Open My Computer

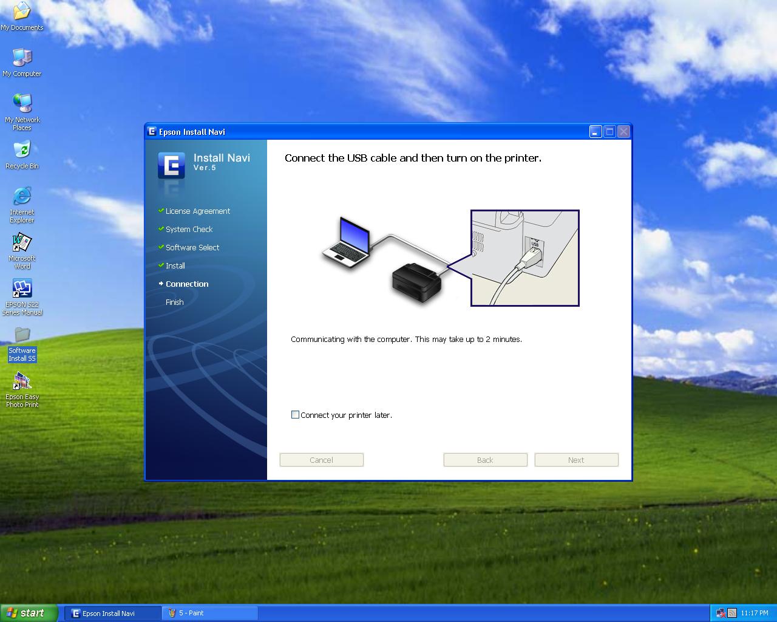point(22,60)
